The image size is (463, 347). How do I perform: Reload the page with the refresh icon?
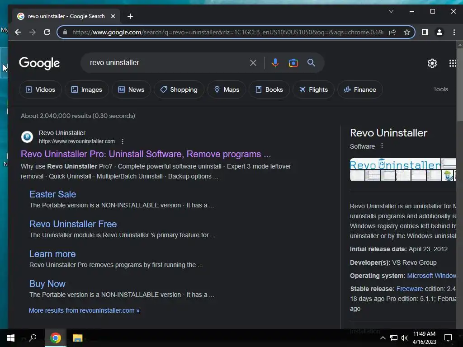[47, 32]
